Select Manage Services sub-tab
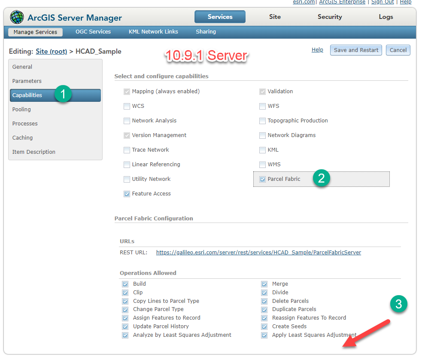 (35, 32)
